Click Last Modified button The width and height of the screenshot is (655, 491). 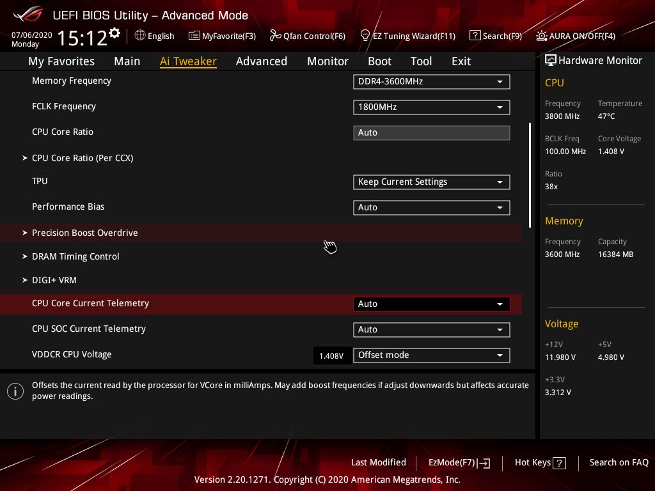point(379,463)
